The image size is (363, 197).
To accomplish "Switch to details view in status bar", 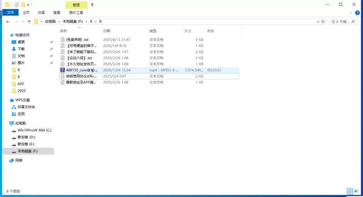I will tap(350, 191).
